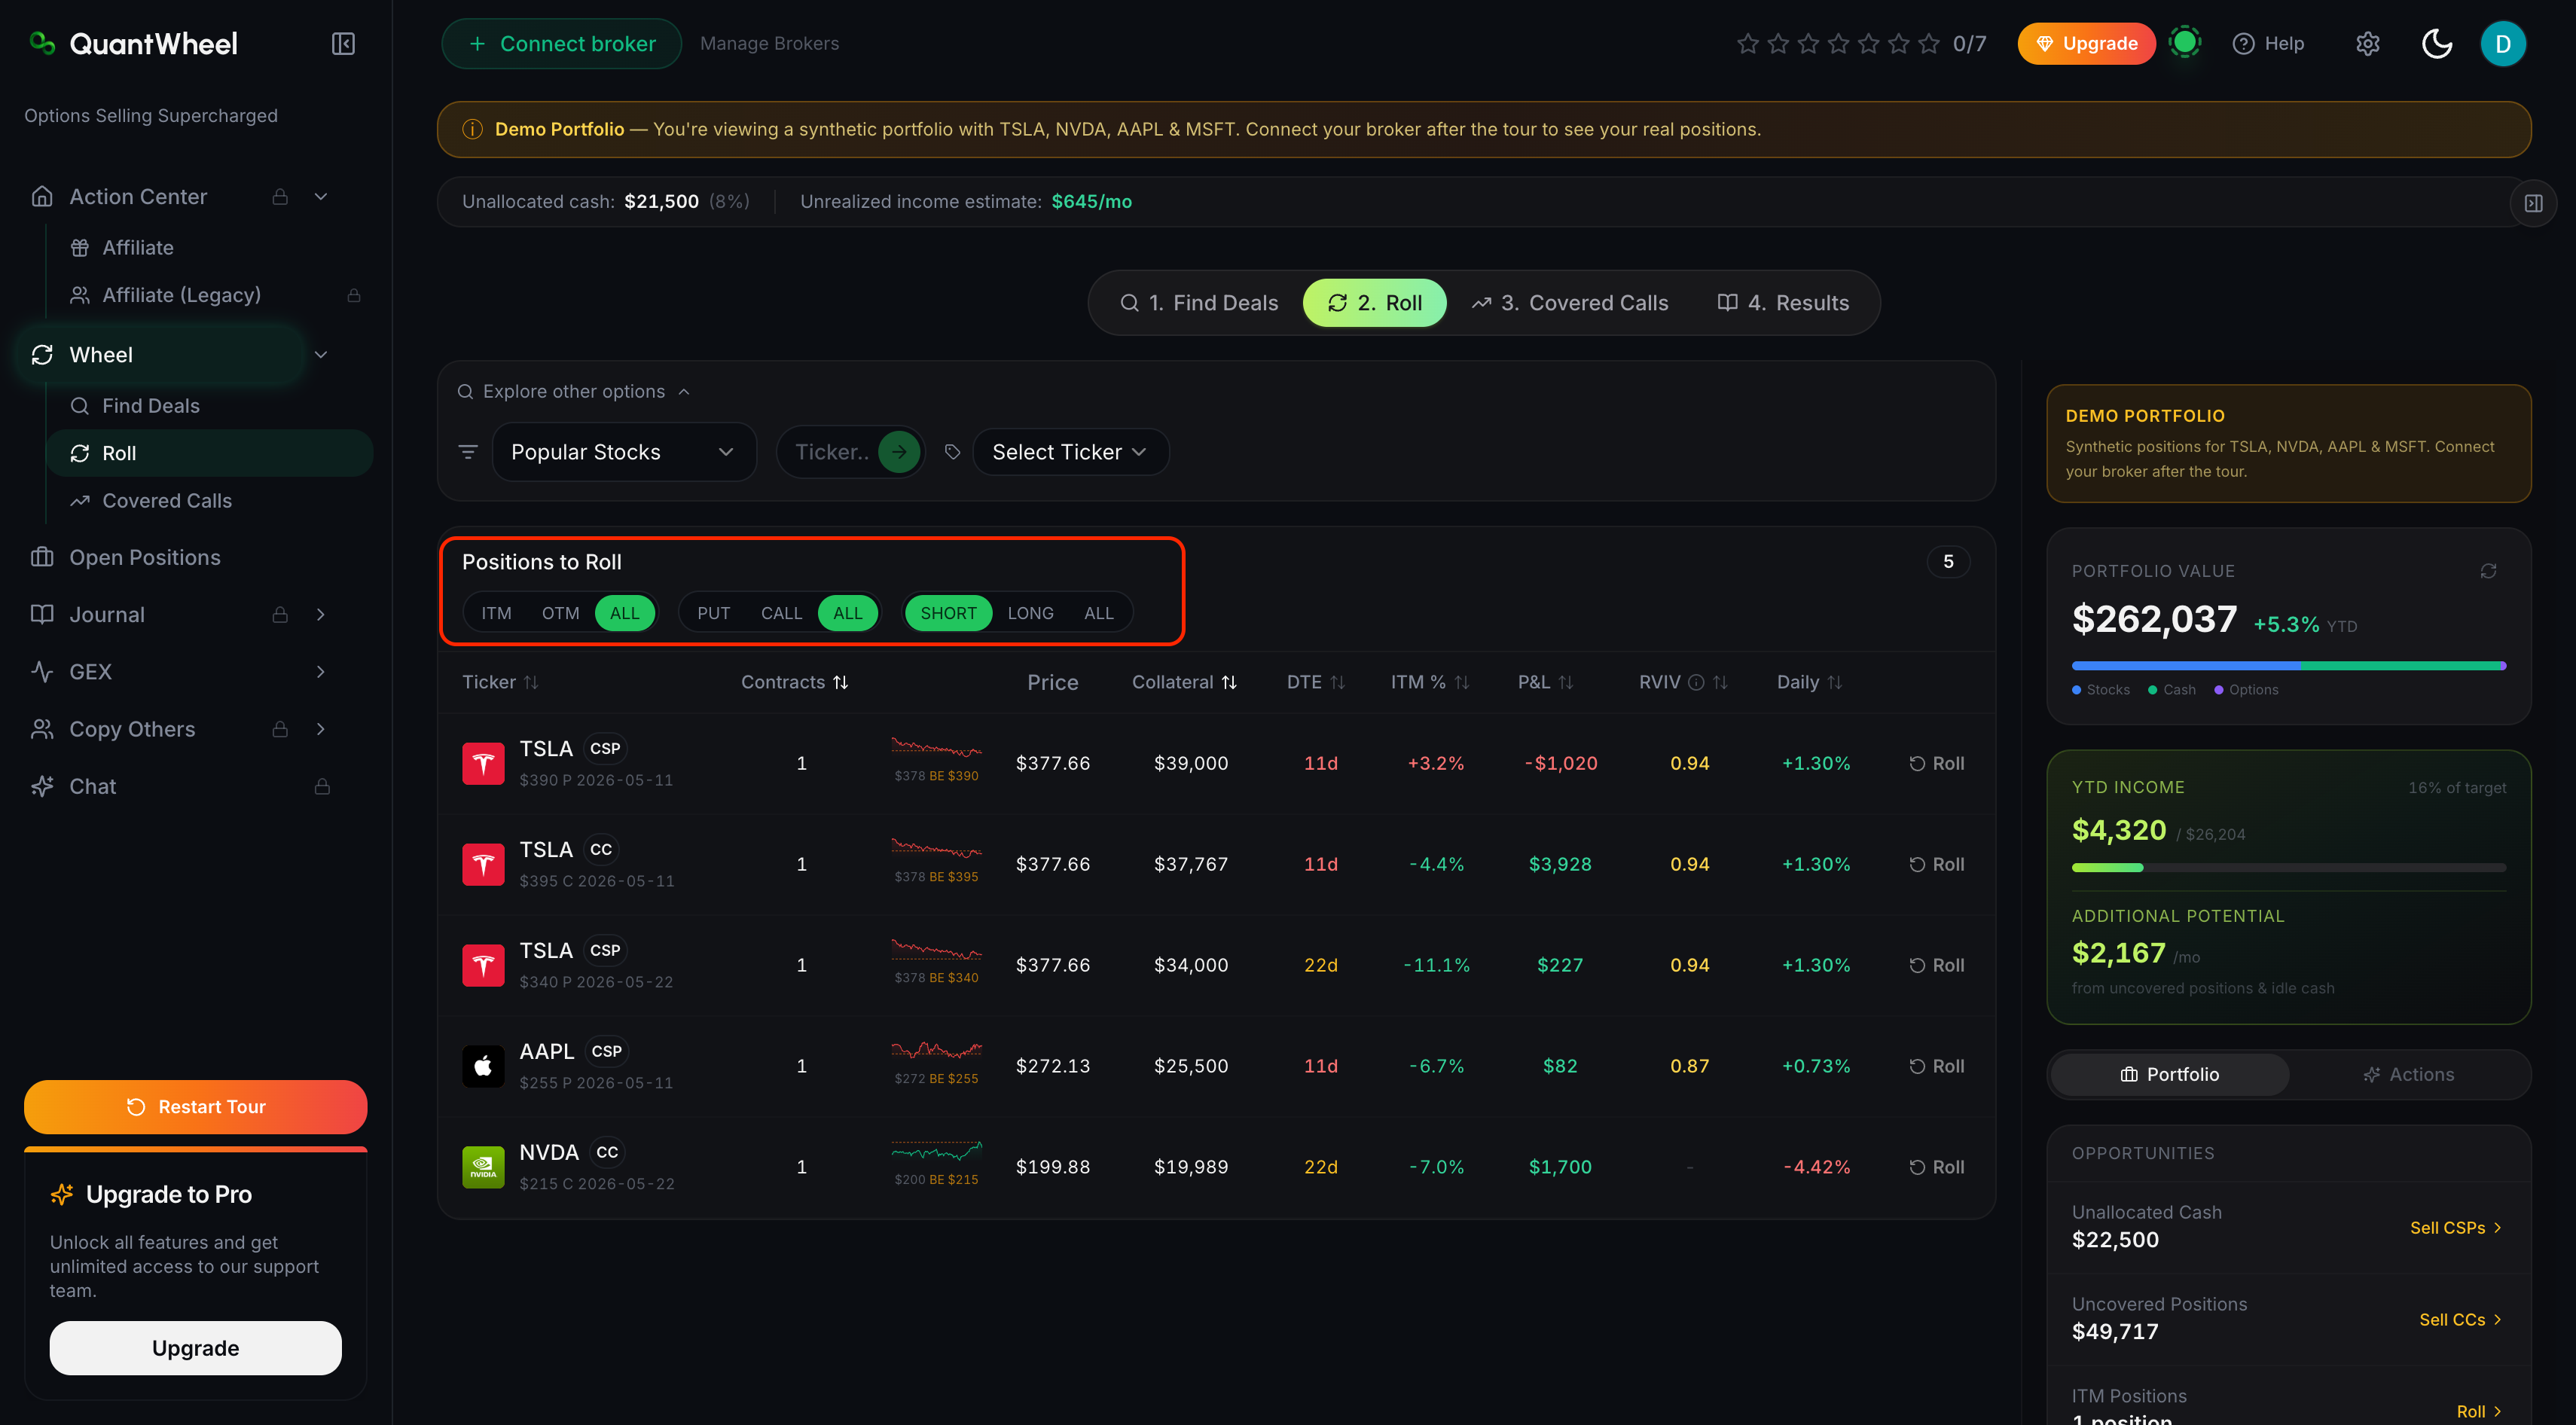Viewport: 2576px width, 1425px height.
Task: Click RVIV info icon in header
Action: tap(1696, 682)
